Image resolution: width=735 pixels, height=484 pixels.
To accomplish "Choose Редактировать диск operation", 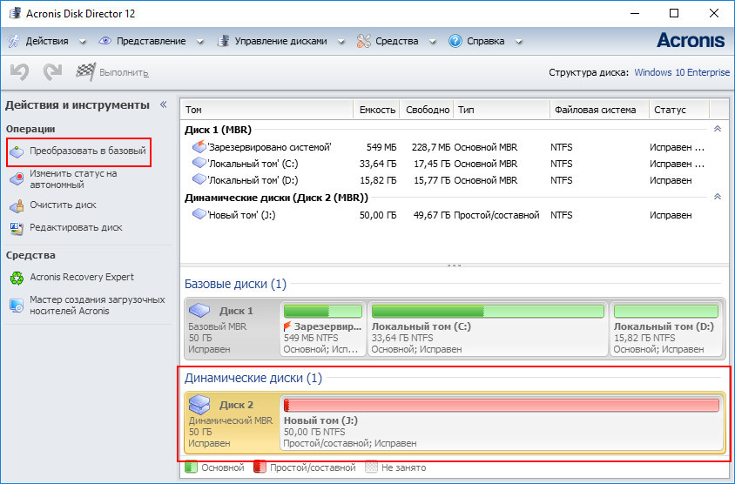I will 76,227.
